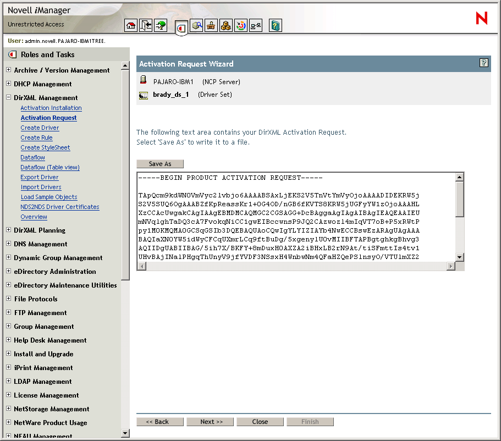Open the Help book icon
Screen dimensions: 501x441
275,25
